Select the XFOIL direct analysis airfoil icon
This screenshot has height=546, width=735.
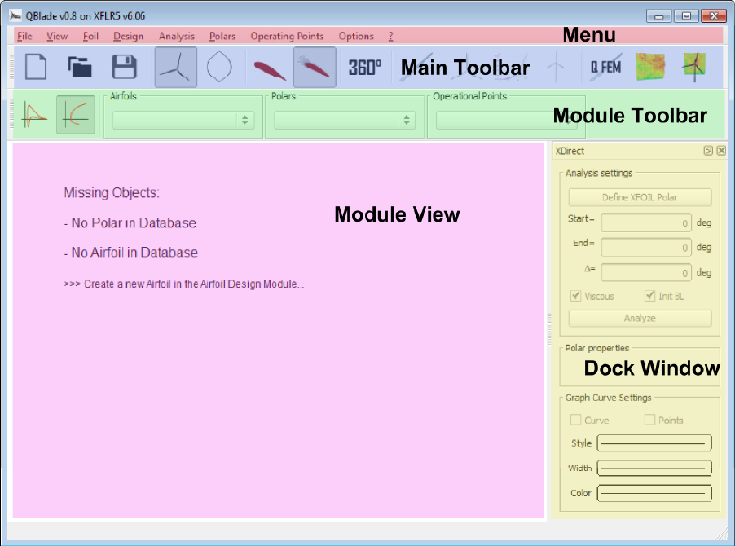315,67
